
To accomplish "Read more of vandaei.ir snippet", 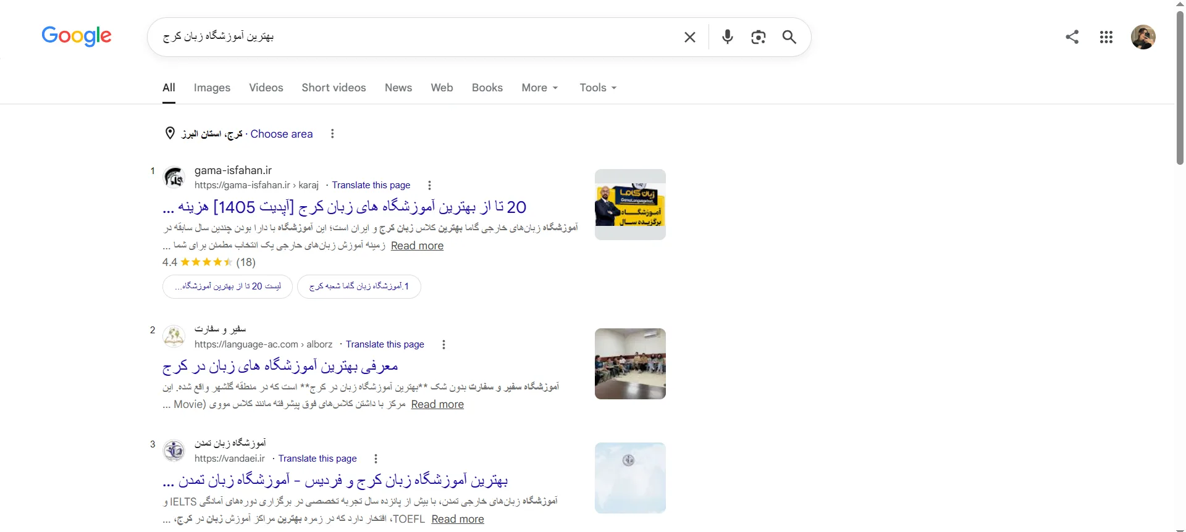I will [x=458, y=519].
